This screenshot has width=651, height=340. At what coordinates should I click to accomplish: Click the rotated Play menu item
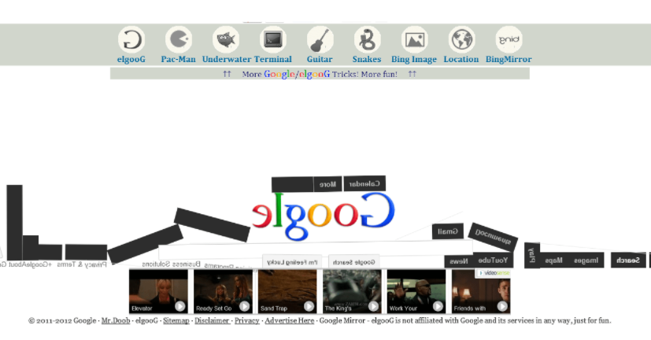[532, 255]
